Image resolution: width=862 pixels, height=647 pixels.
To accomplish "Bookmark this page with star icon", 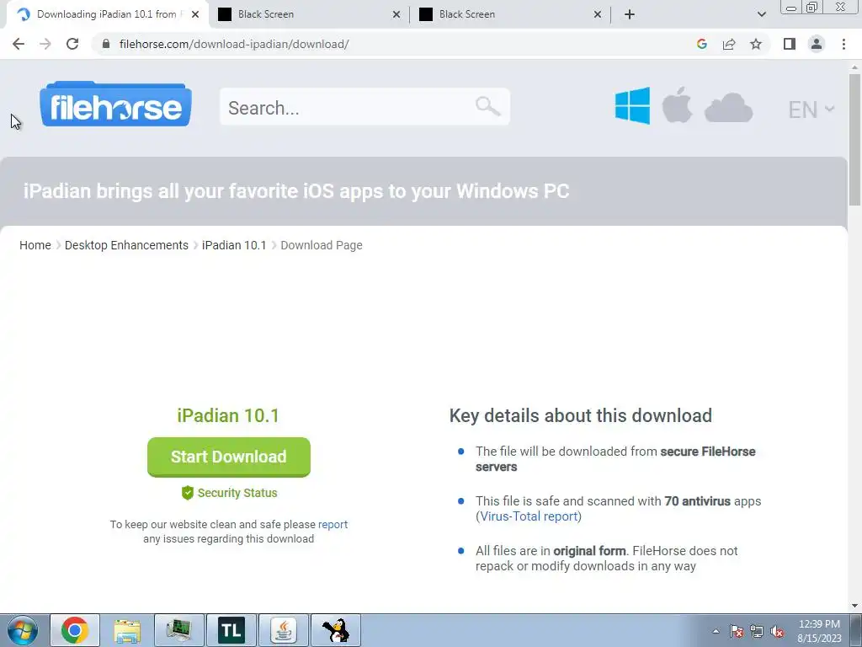I will (x=756, y=44).
